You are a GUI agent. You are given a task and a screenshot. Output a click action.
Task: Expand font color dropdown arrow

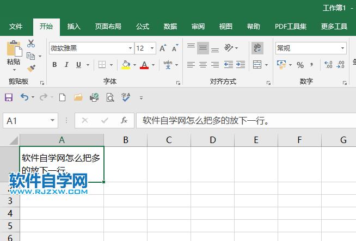(x=153, y=65)
